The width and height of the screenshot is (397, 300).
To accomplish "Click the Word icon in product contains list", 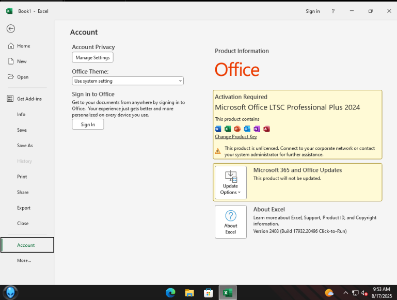I will click(218, 129).
